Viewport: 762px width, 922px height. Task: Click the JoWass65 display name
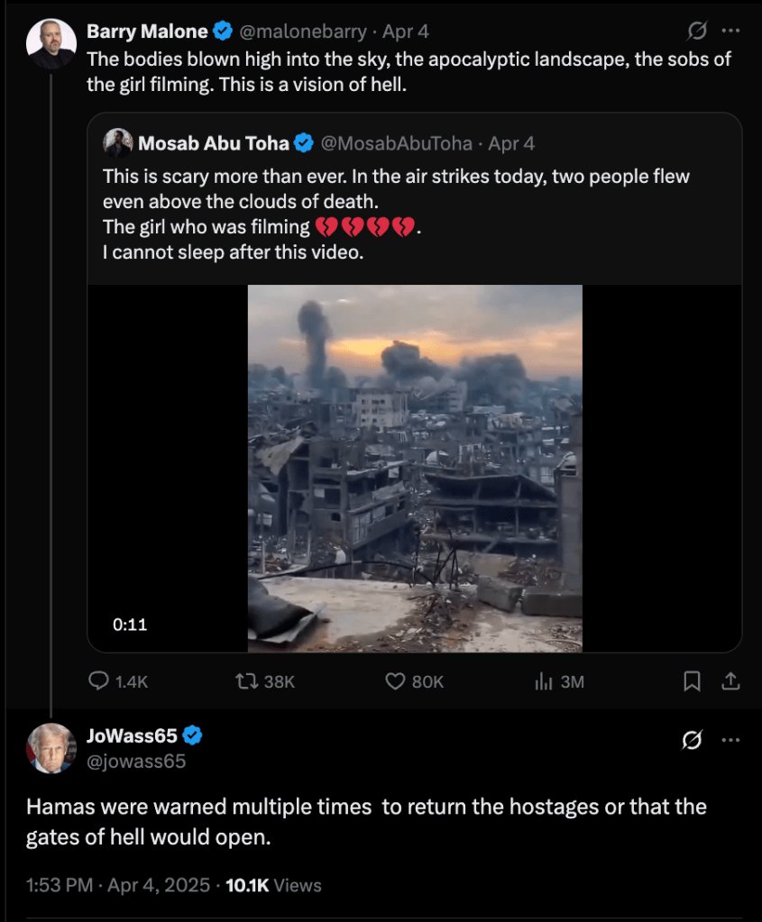pos(132,736)
